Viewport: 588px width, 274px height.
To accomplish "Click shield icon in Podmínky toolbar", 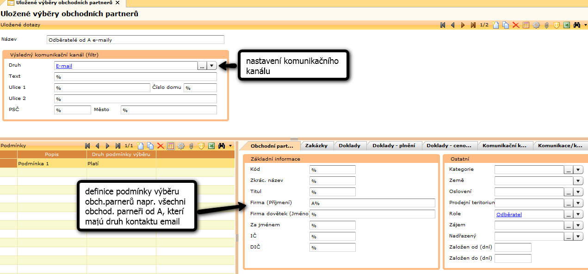I will coord(201,146).
